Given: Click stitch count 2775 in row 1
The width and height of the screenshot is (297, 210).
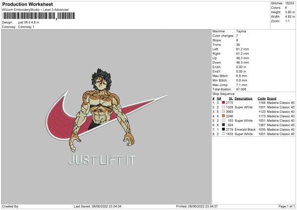Looking at the screenshot, I should click(229, 103).
